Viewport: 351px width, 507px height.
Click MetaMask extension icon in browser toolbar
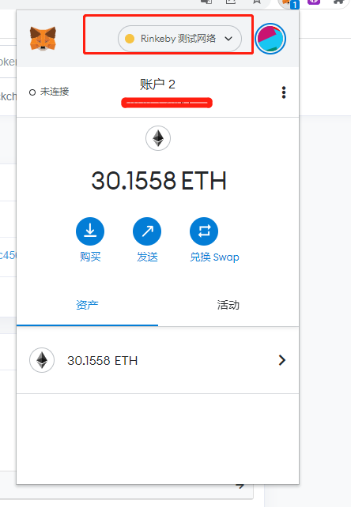(x=288, y=3)
